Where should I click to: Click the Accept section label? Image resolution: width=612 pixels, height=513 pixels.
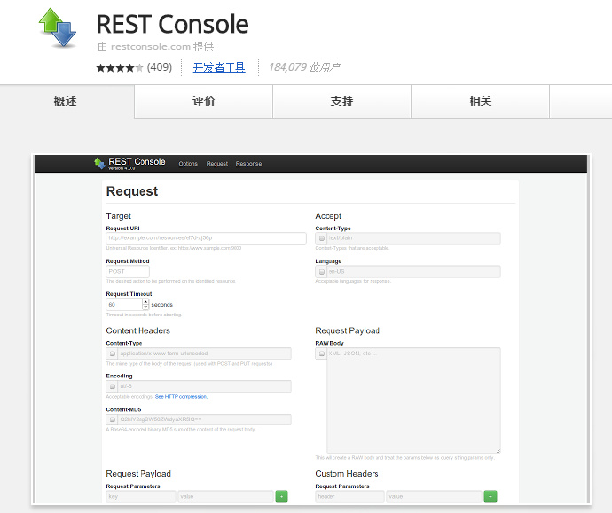tap(328, 216)
